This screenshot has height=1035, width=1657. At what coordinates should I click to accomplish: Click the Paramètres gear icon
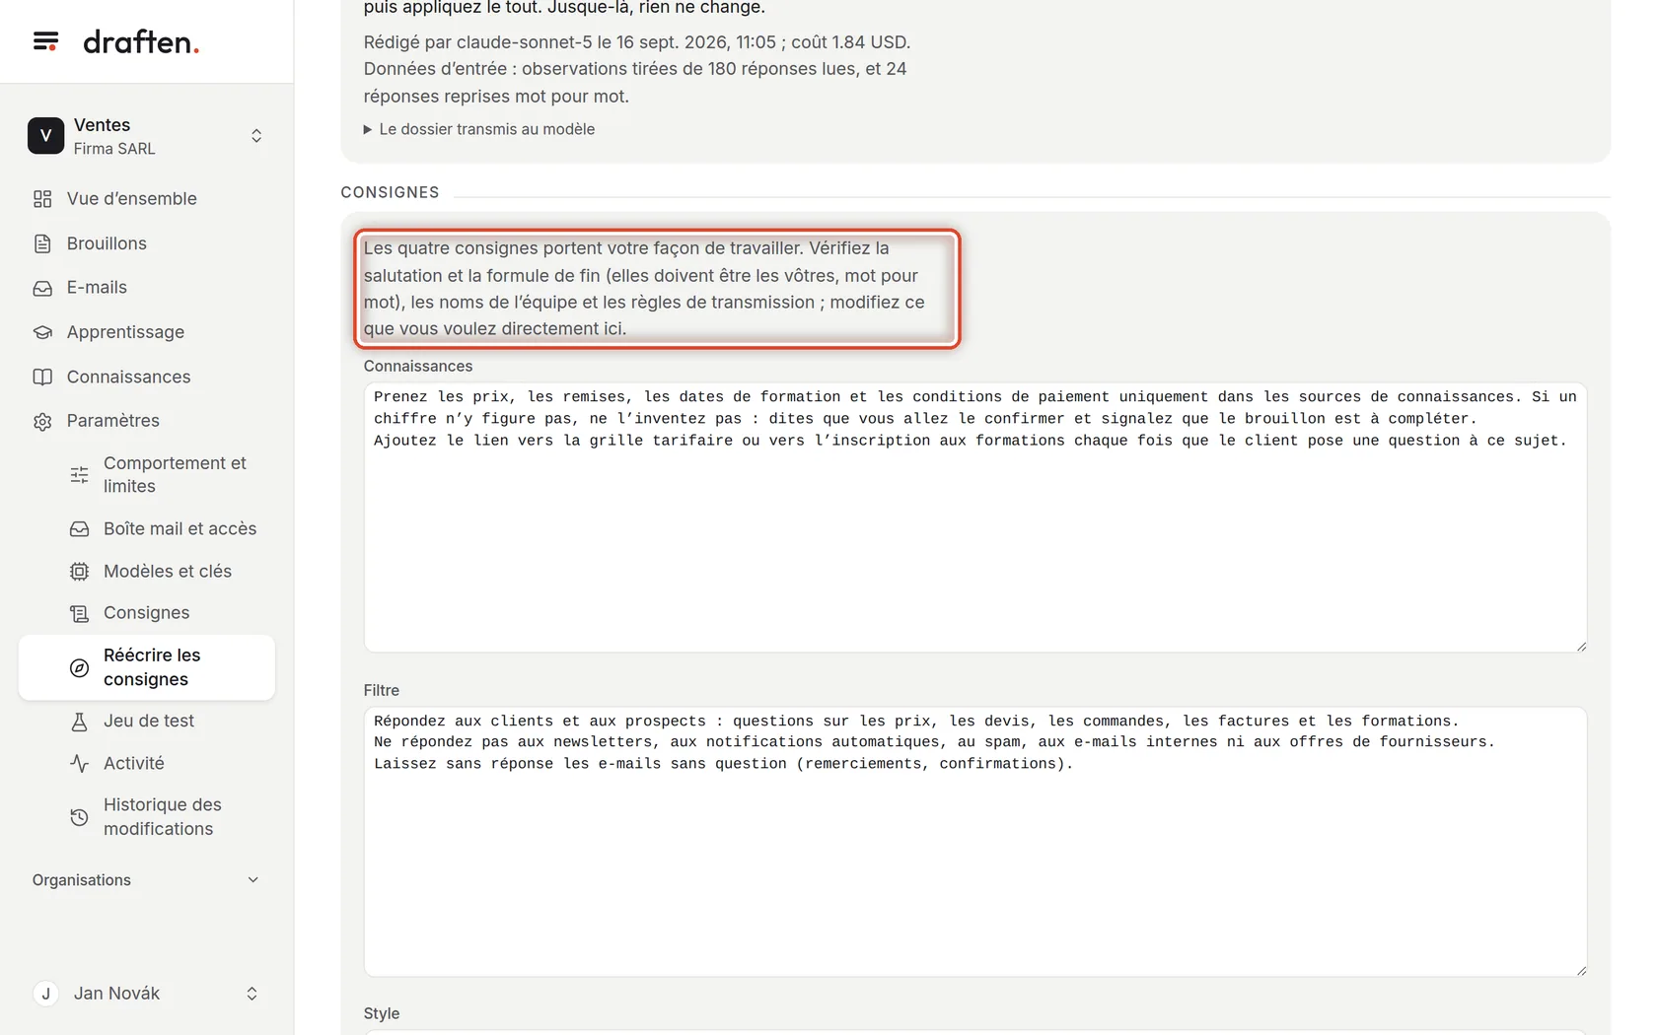coord(42,421)
